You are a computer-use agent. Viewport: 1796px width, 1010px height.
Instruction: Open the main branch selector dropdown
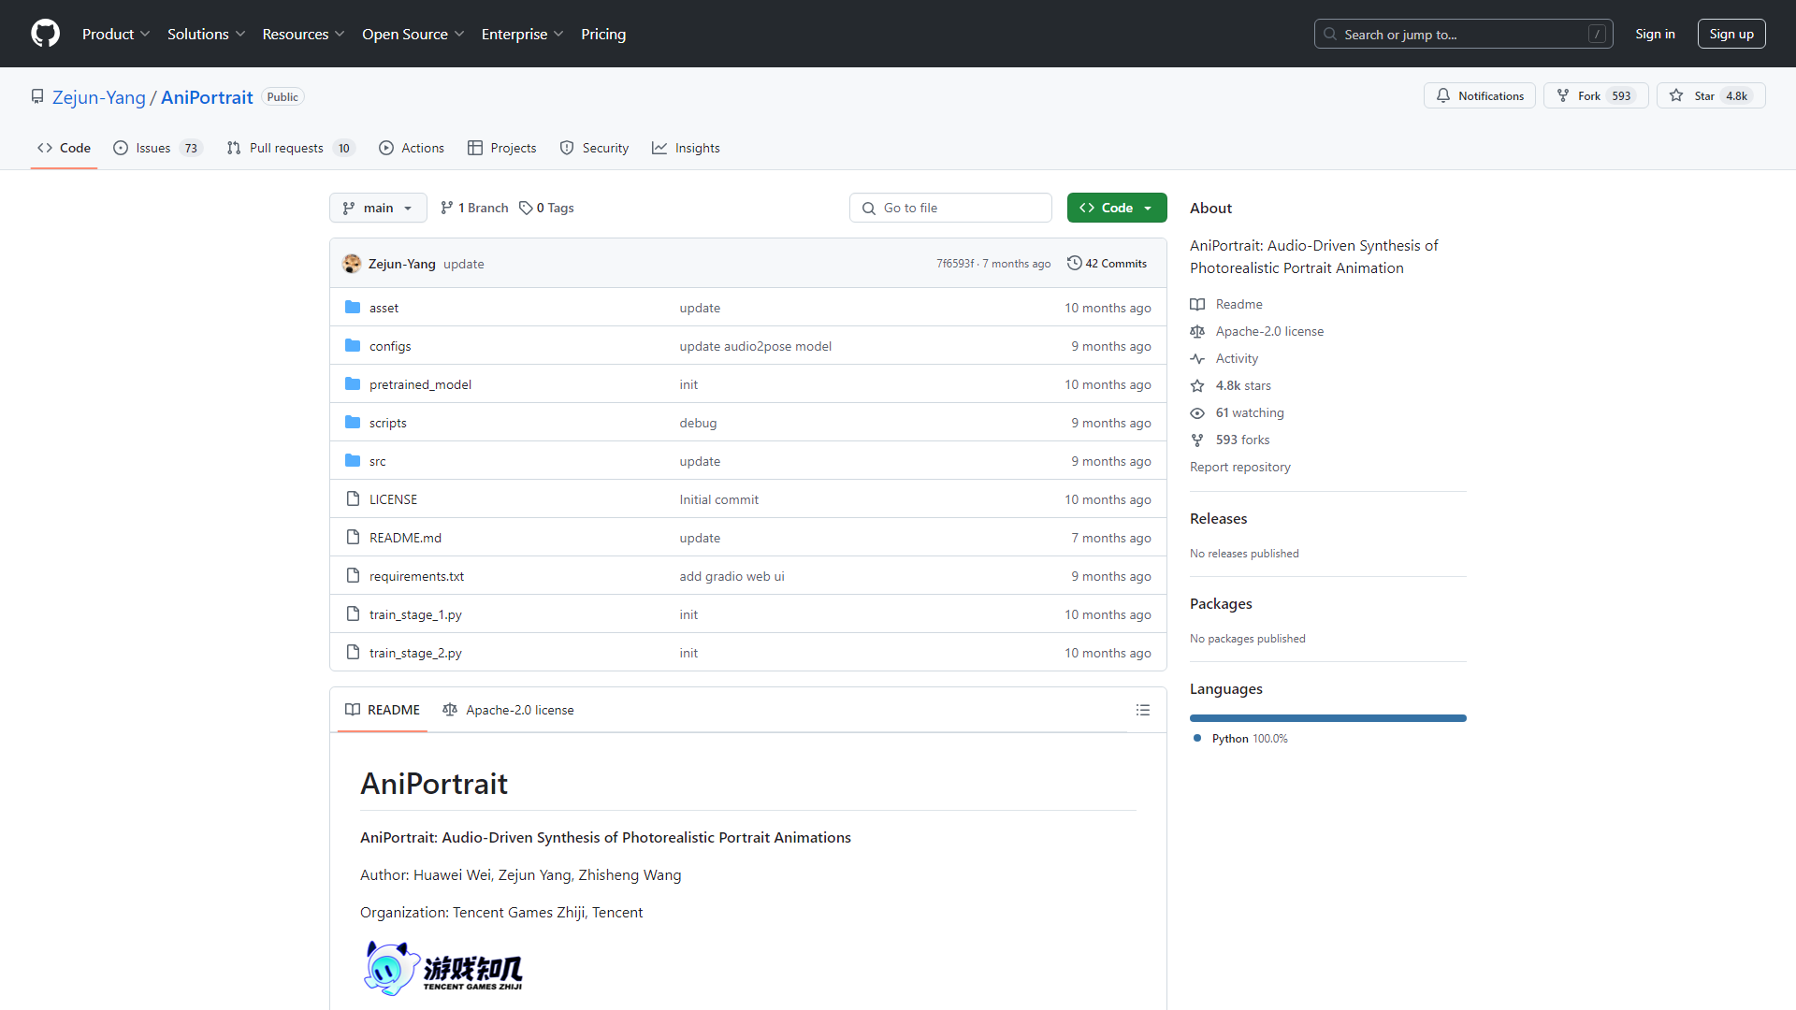pos(378,208)
